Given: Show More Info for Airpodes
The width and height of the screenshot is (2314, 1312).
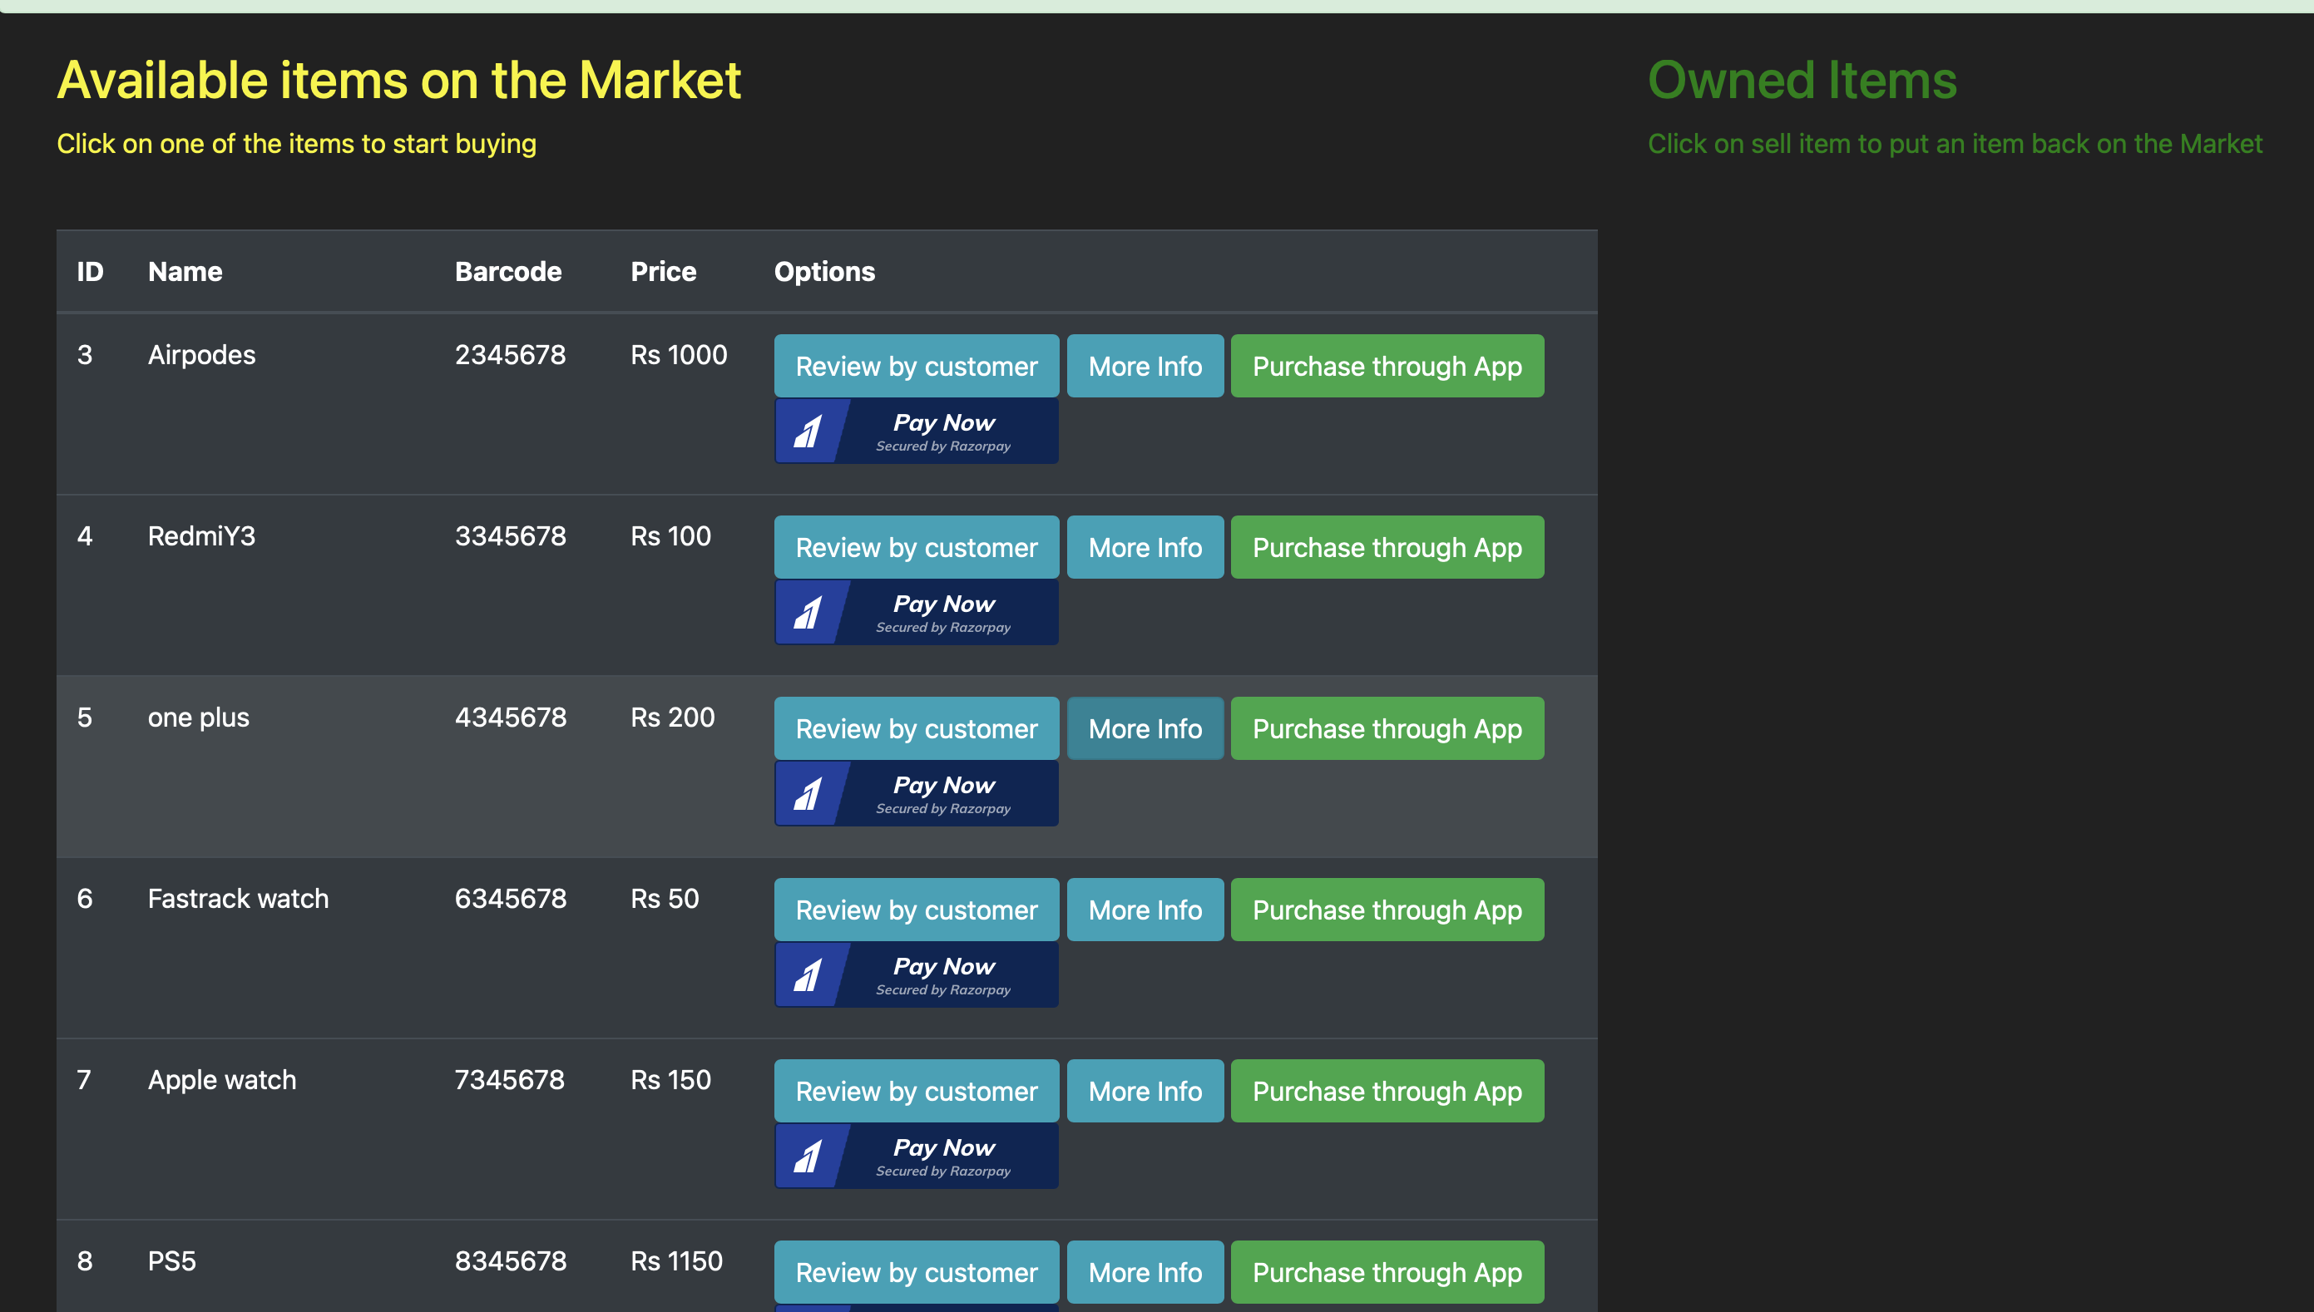Looking at the screenshot, I should tap(1145, 366).
